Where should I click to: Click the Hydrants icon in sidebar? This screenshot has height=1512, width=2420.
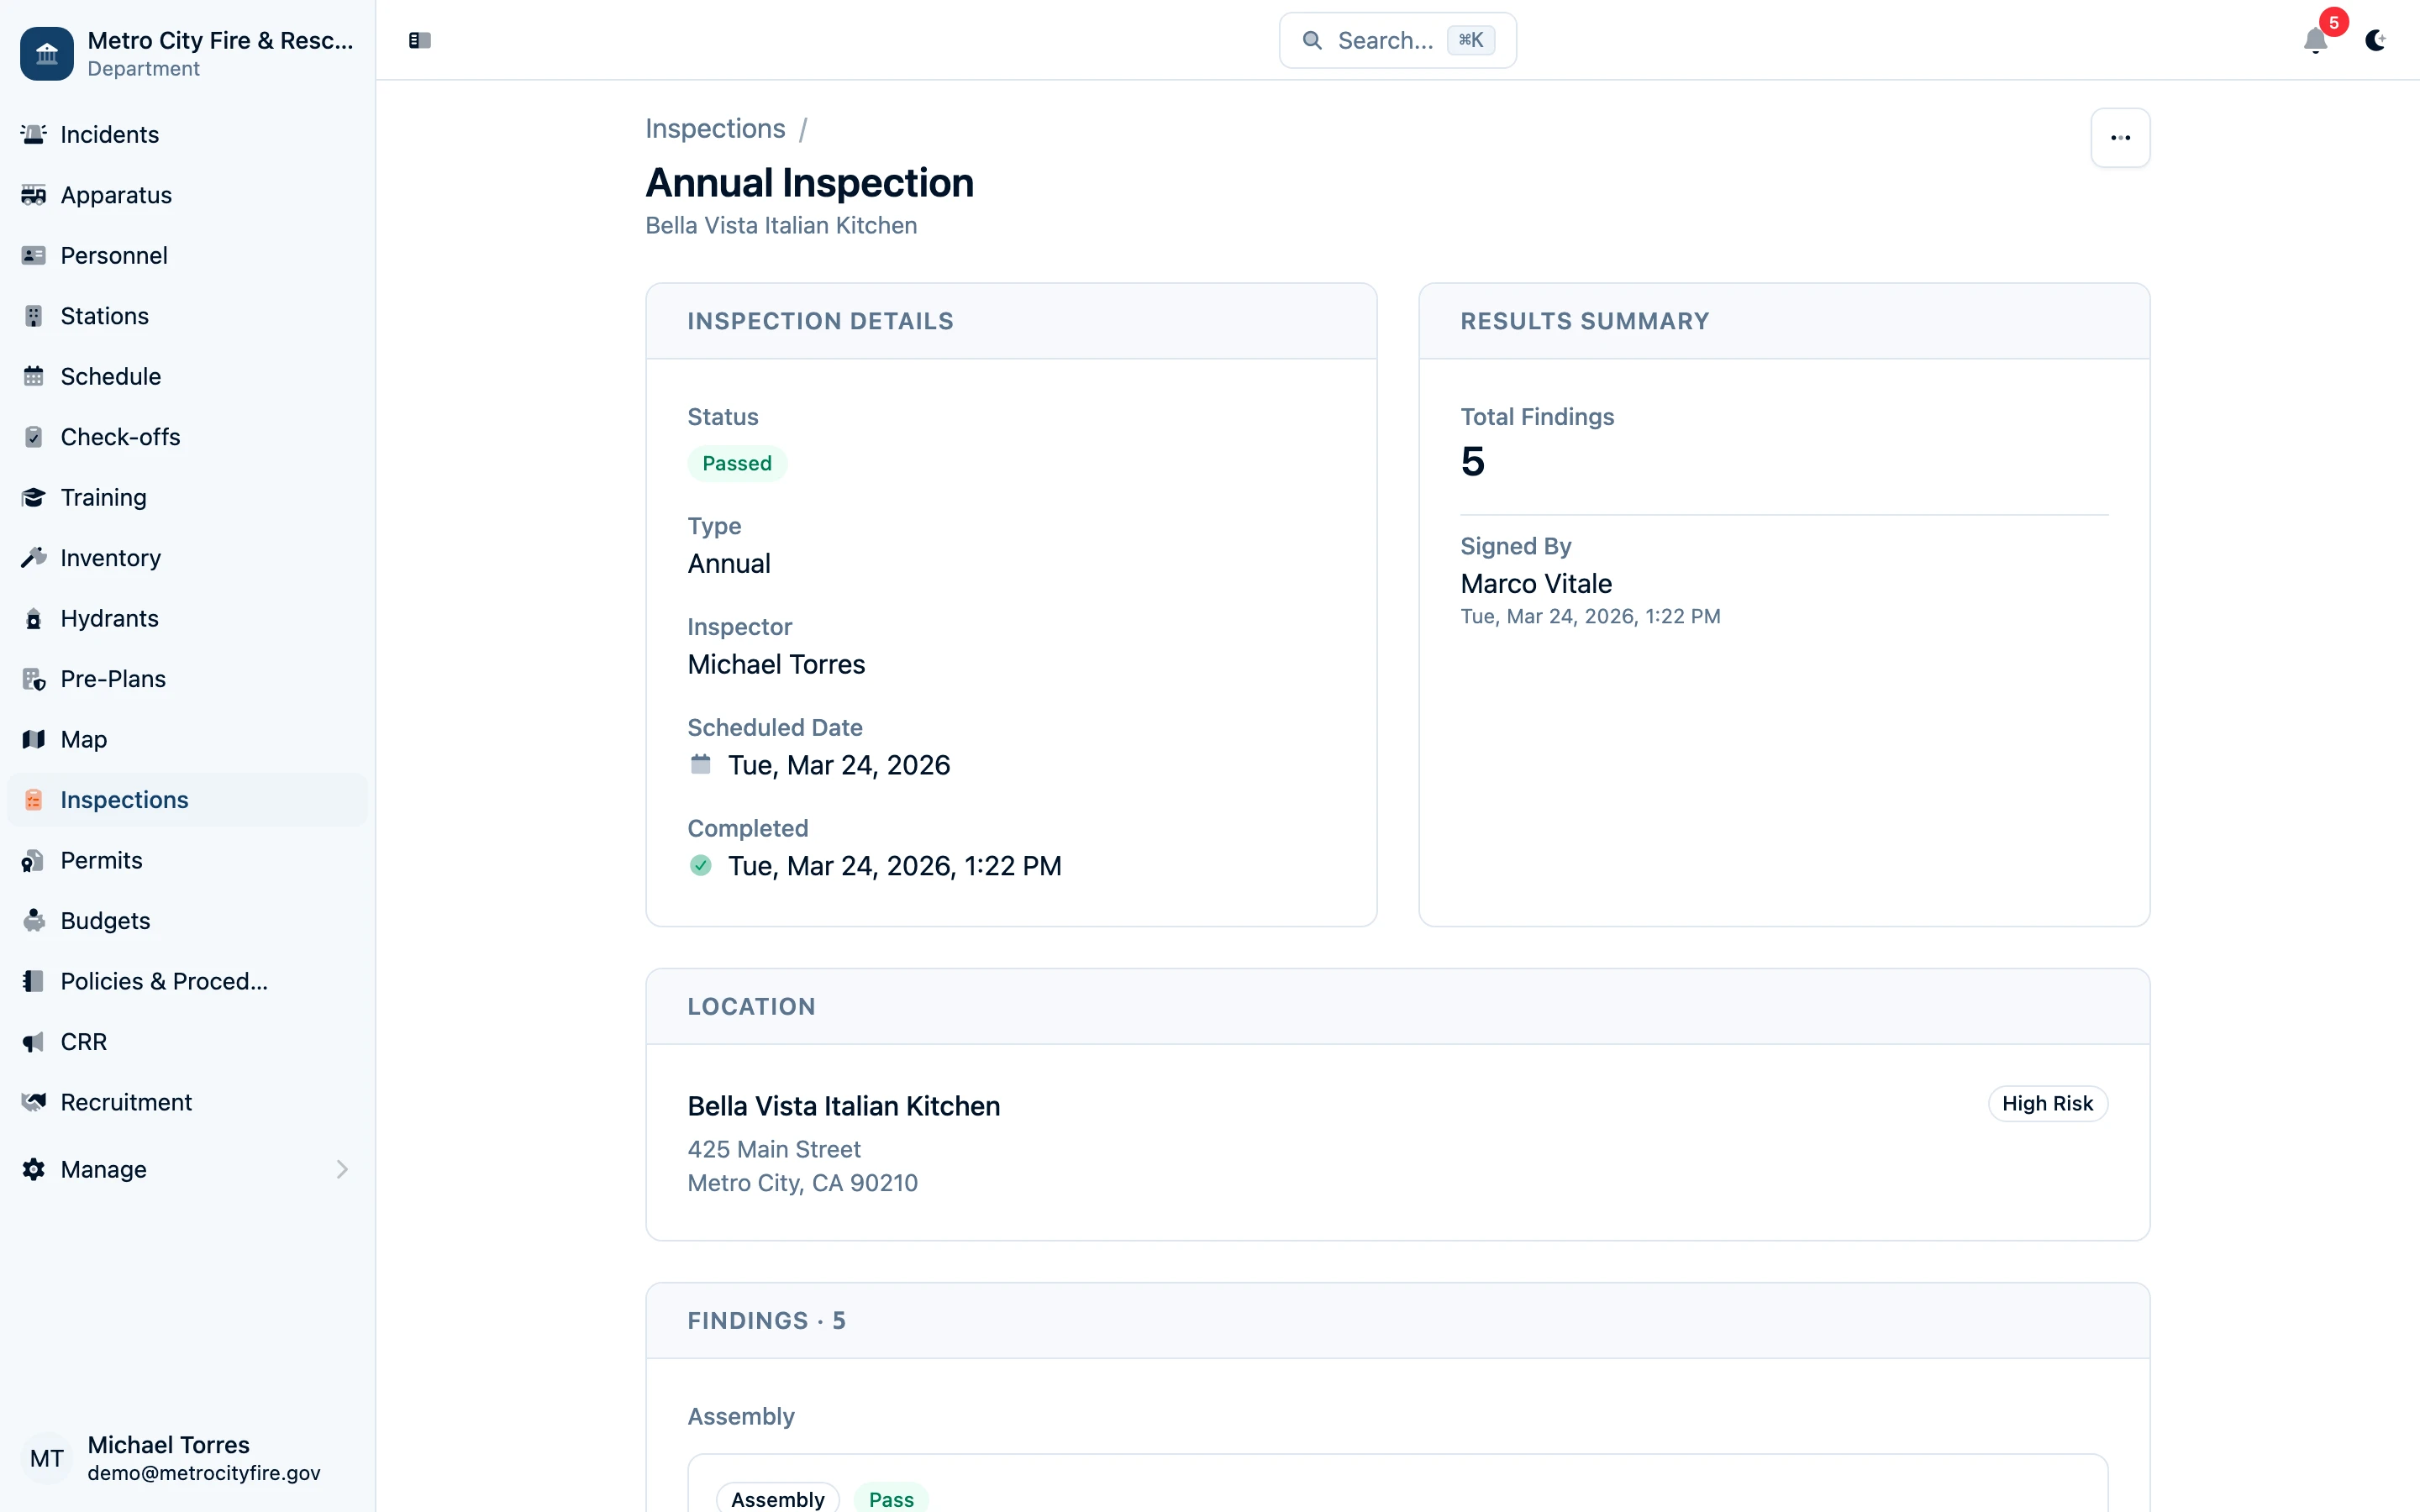(34, 618)
